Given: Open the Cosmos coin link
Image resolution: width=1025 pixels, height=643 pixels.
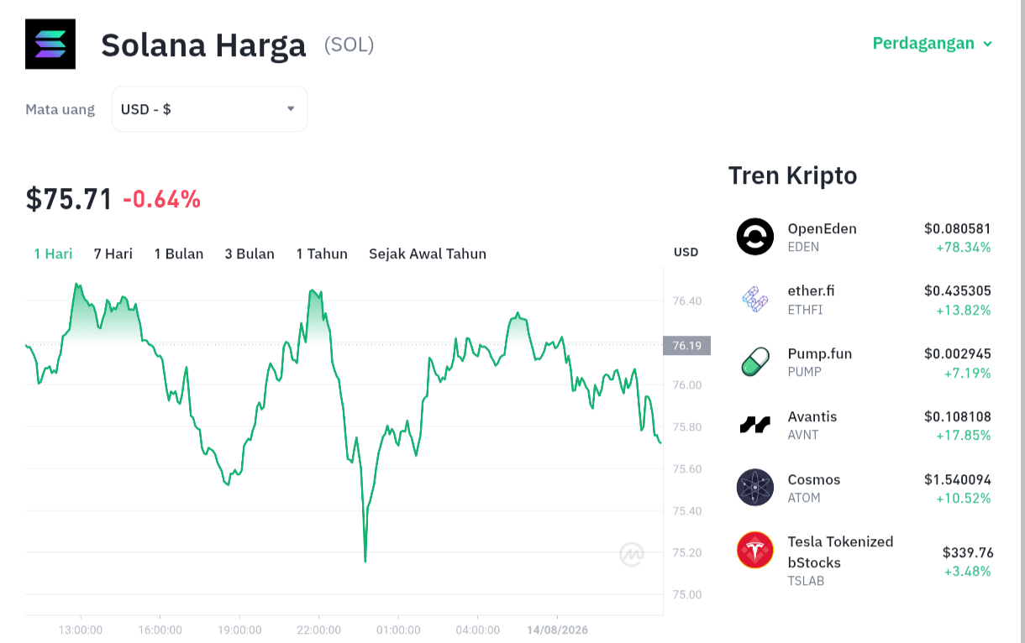Looking at the screenshot, I should coord(814,479).
